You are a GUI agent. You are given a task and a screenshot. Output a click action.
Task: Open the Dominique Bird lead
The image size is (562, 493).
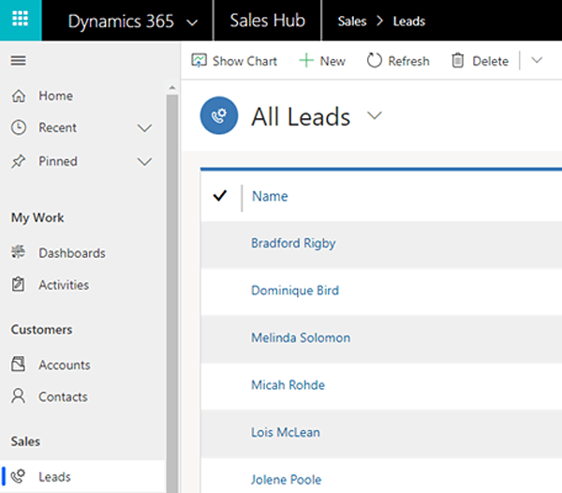tap(295, 291)
